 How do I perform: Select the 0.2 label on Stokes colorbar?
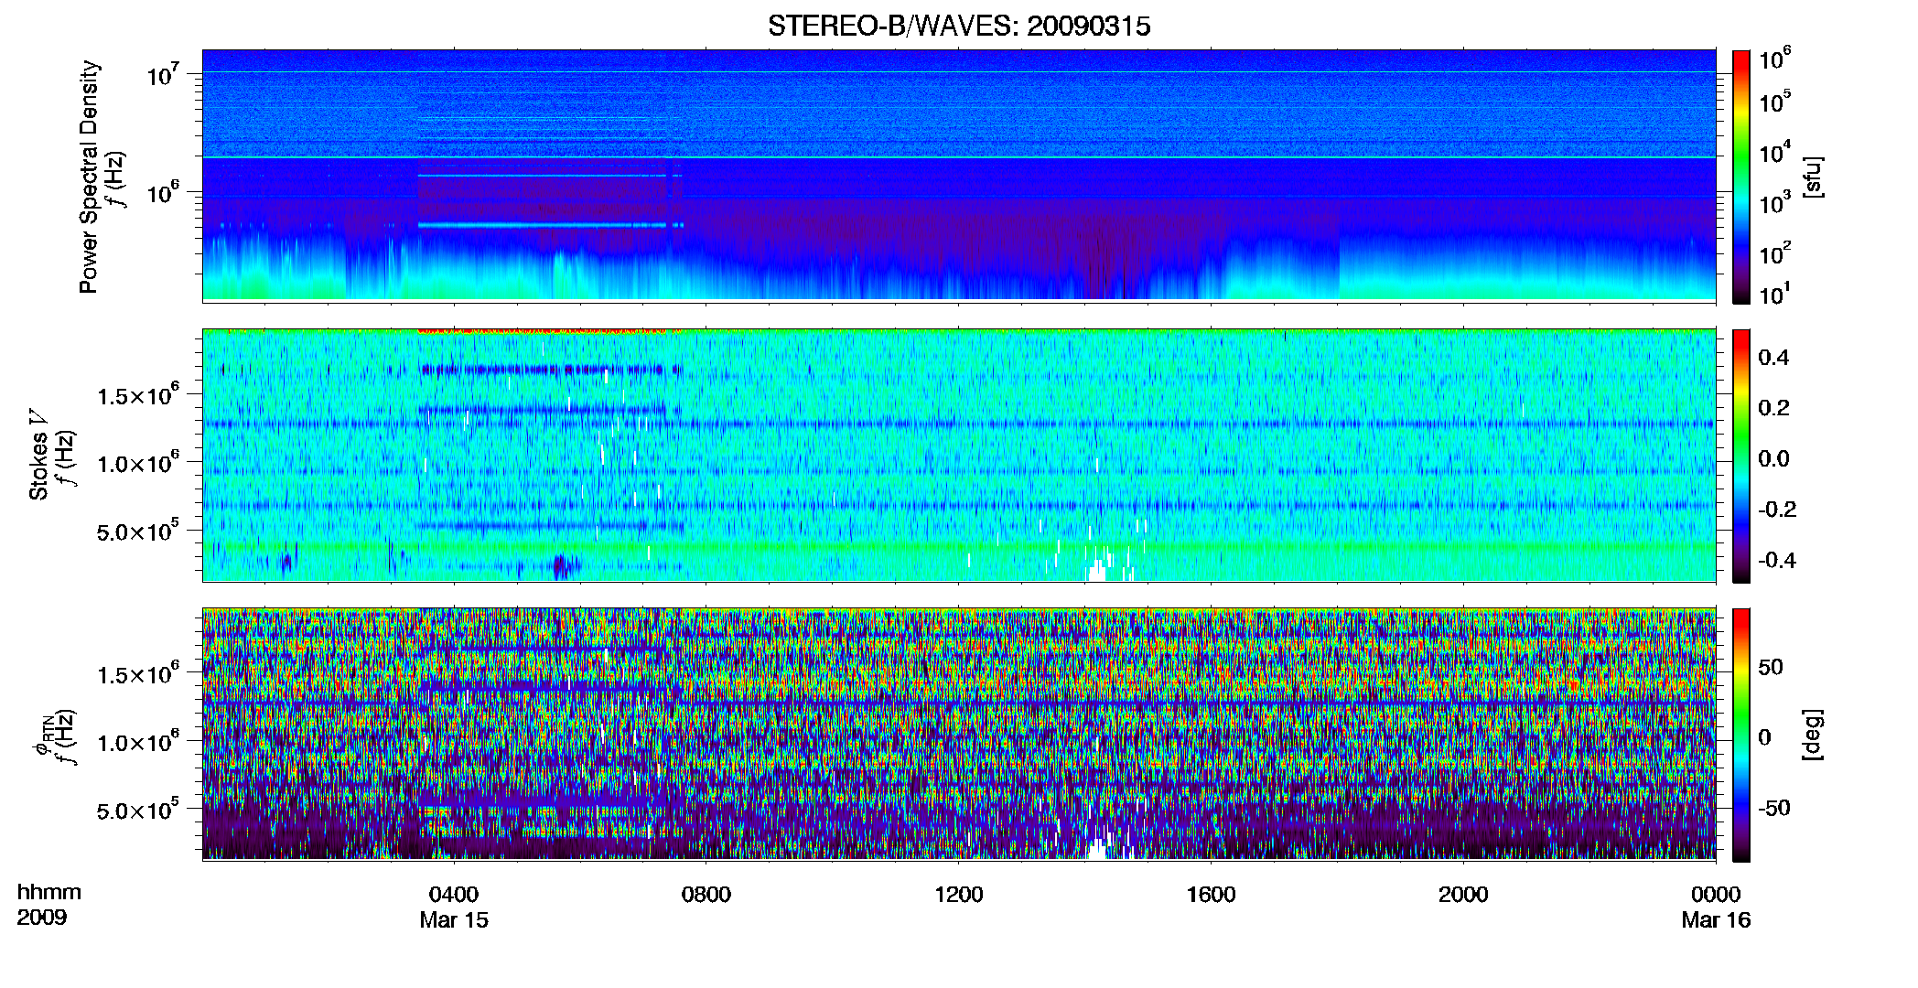coord(1773,407)
